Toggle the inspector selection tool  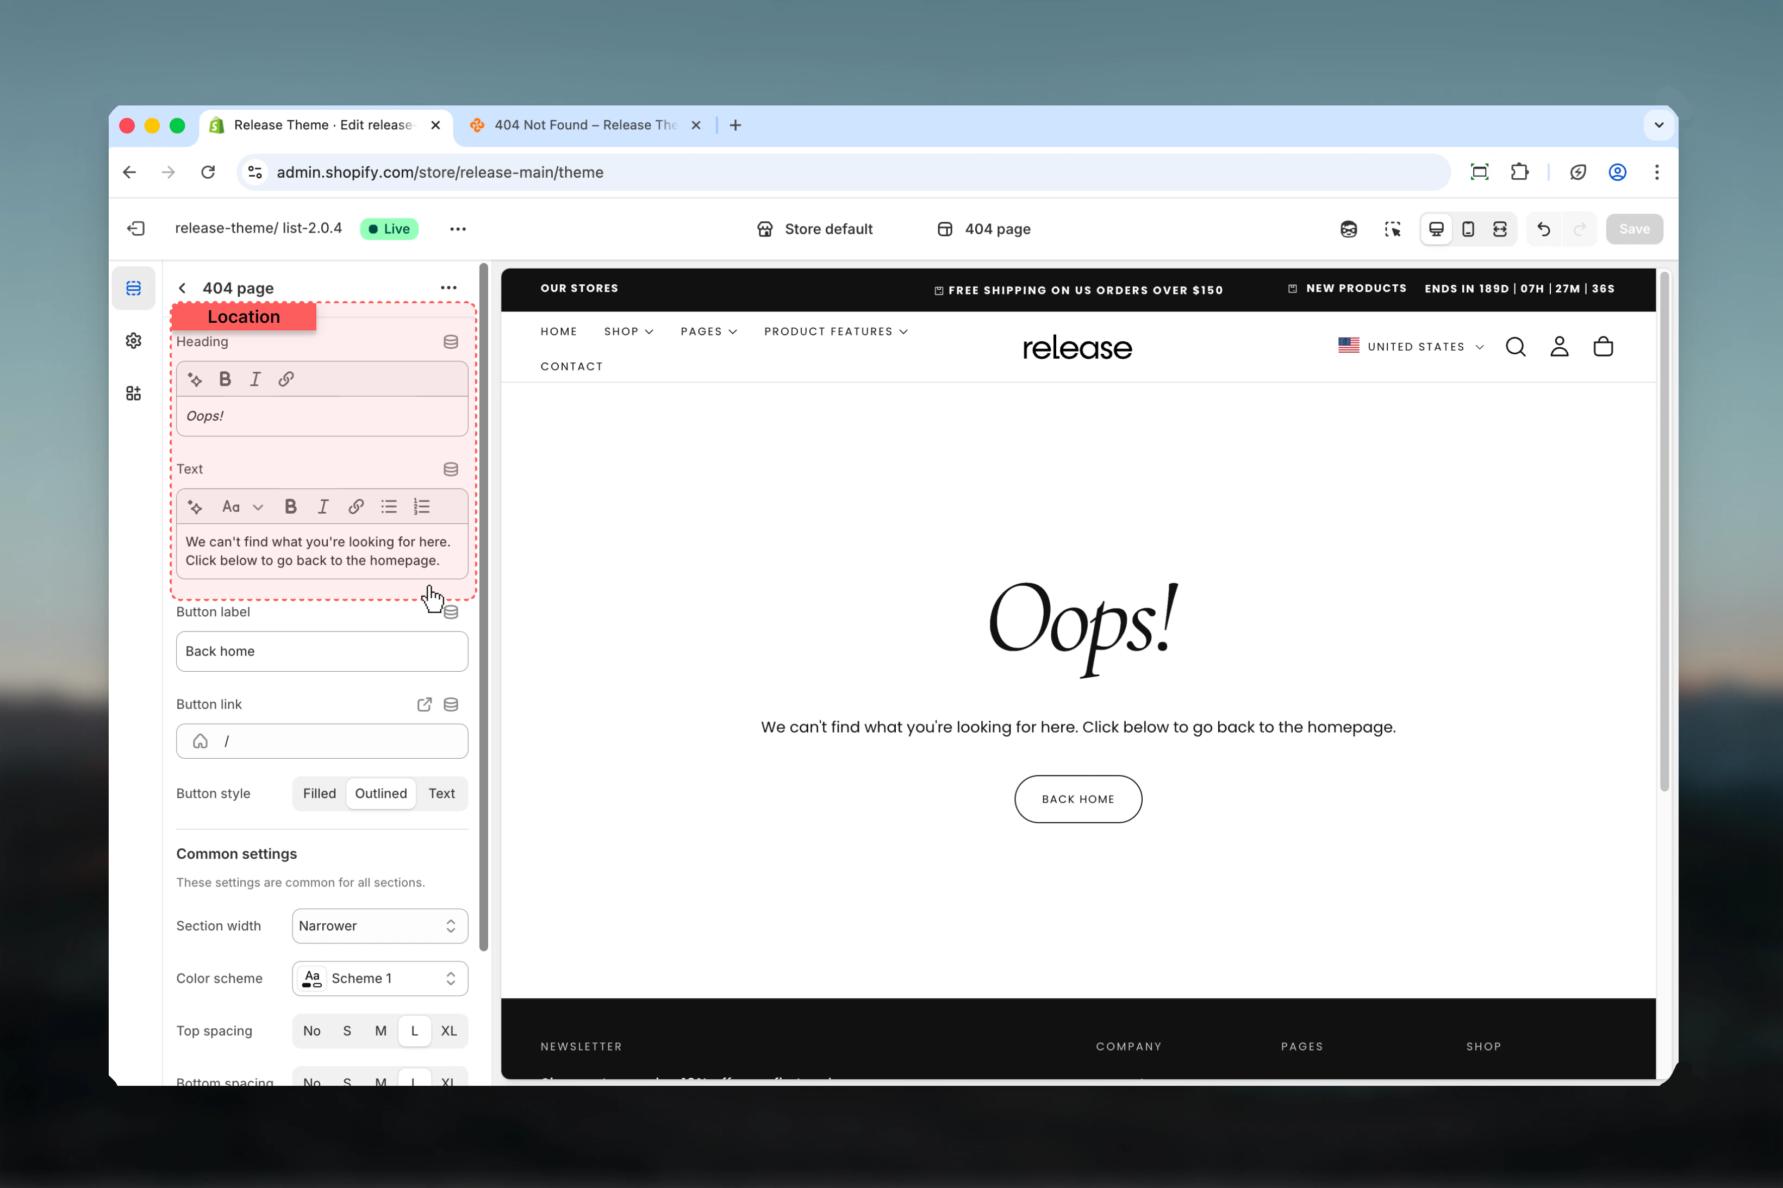tap(1392, 229)
